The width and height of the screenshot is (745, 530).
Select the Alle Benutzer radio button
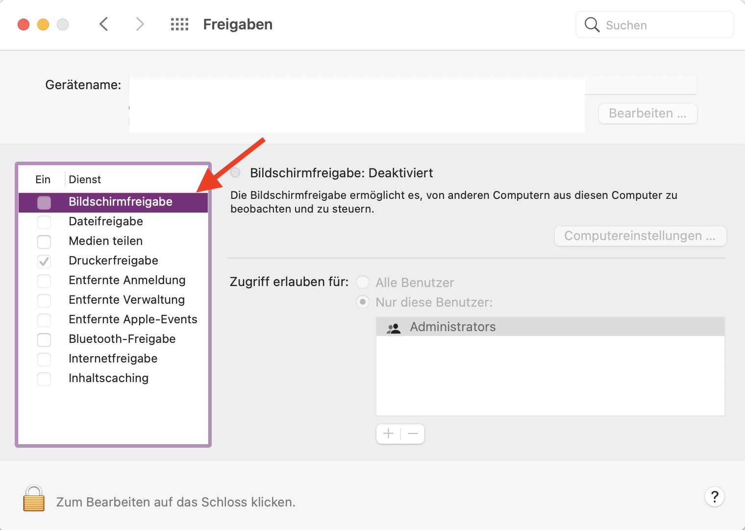click(363, 282)
